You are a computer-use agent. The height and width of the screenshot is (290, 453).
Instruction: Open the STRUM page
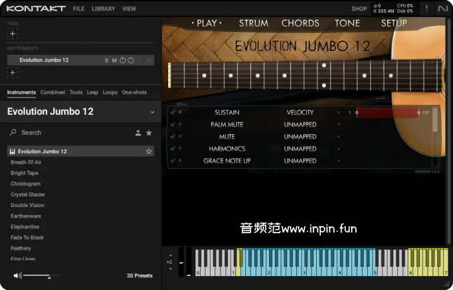[253, 23]
